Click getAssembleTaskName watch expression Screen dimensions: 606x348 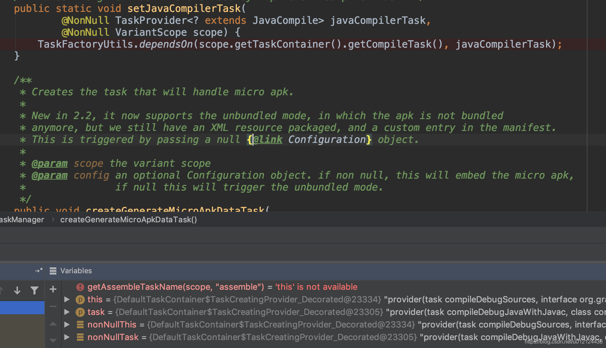tap(176, 287)
